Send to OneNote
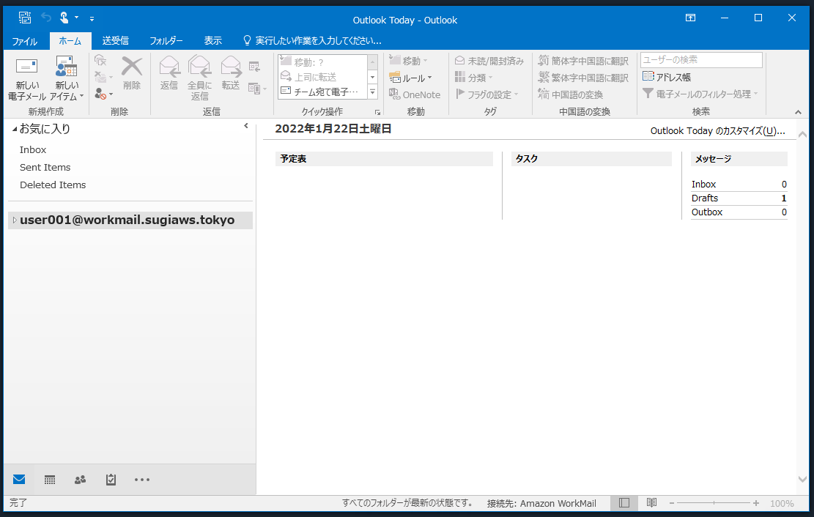Viewport: 814px width, 517px height. 415,94
